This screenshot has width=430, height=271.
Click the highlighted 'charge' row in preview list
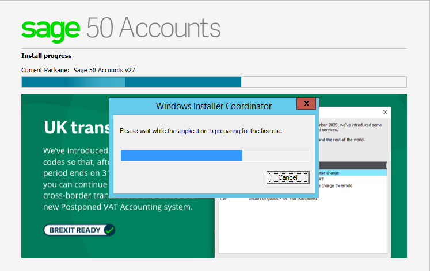pos(353,173)
